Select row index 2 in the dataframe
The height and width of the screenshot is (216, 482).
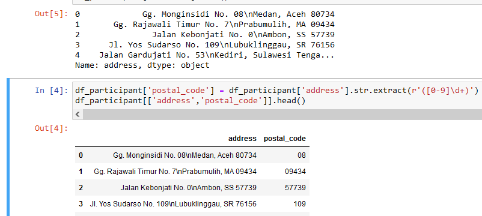point(81,187)
